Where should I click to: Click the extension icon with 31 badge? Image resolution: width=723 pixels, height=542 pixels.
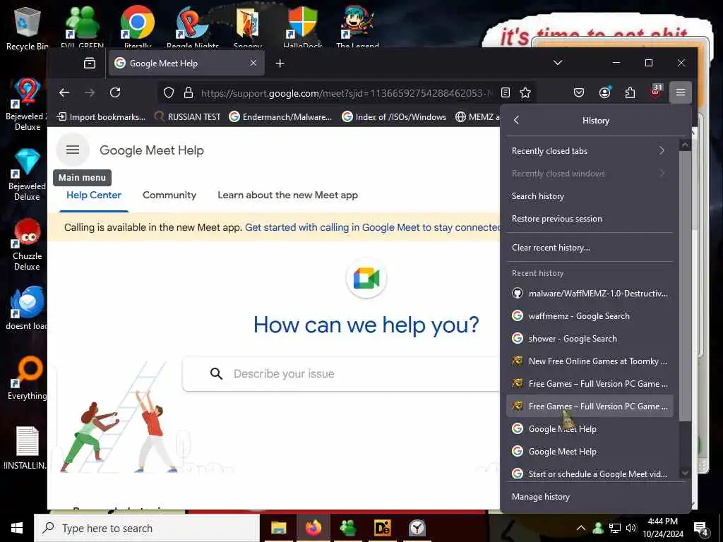656,92
